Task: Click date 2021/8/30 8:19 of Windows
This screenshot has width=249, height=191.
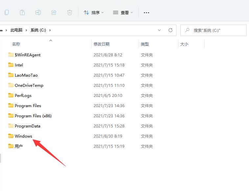Action: 108,136
